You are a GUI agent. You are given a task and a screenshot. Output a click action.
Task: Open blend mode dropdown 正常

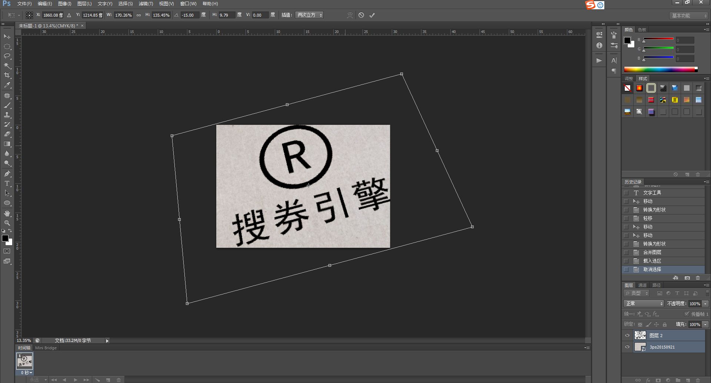[x=644, y=304]
